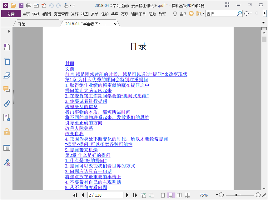This screenshot has width=268, height=200.
Task: Open the folder search dropdown arrow
Action: pos(203,13)
